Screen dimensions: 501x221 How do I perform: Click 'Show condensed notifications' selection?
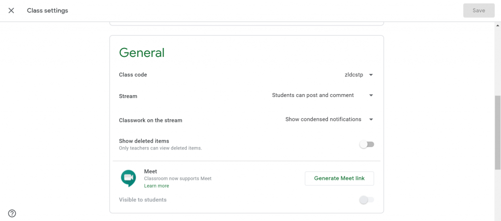[323, 119]
